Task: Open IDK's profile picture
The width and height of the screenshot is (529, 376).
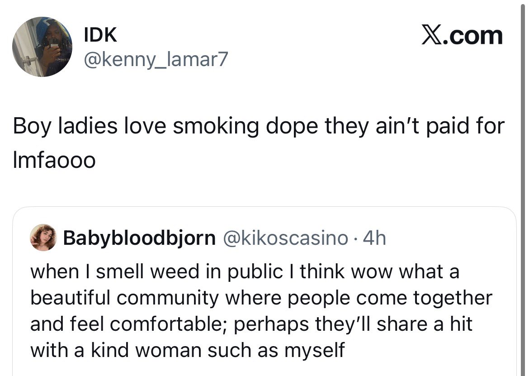Action: [42, 47]
